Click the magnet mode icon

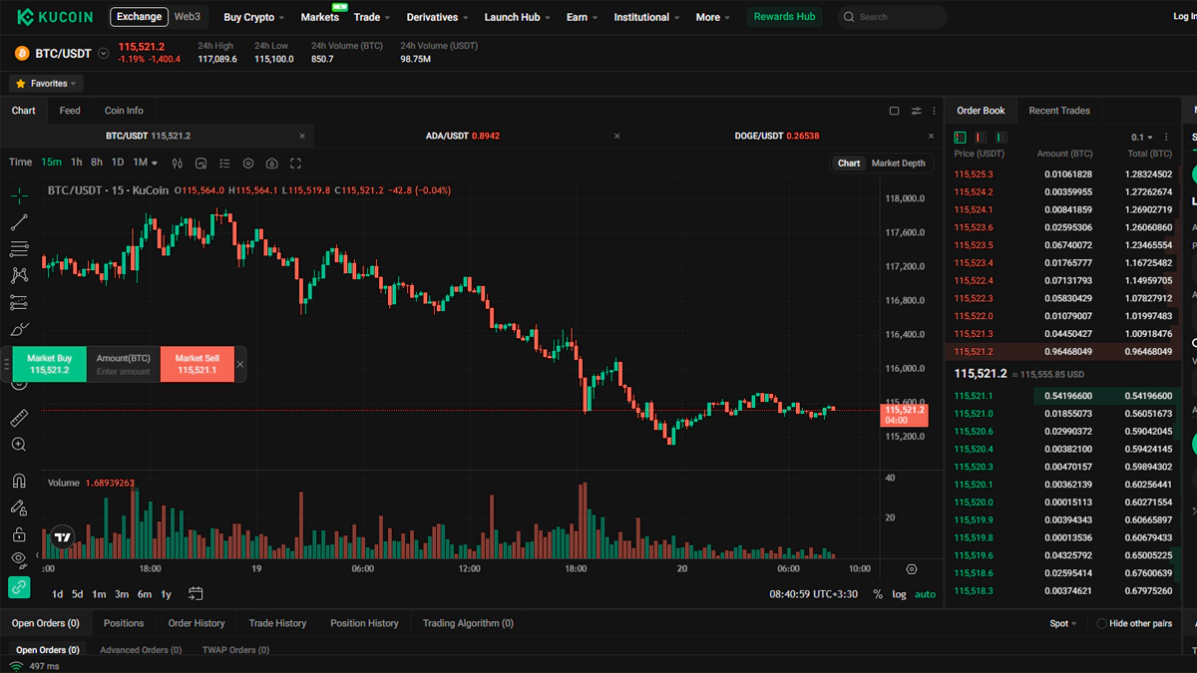click(19, 481)
